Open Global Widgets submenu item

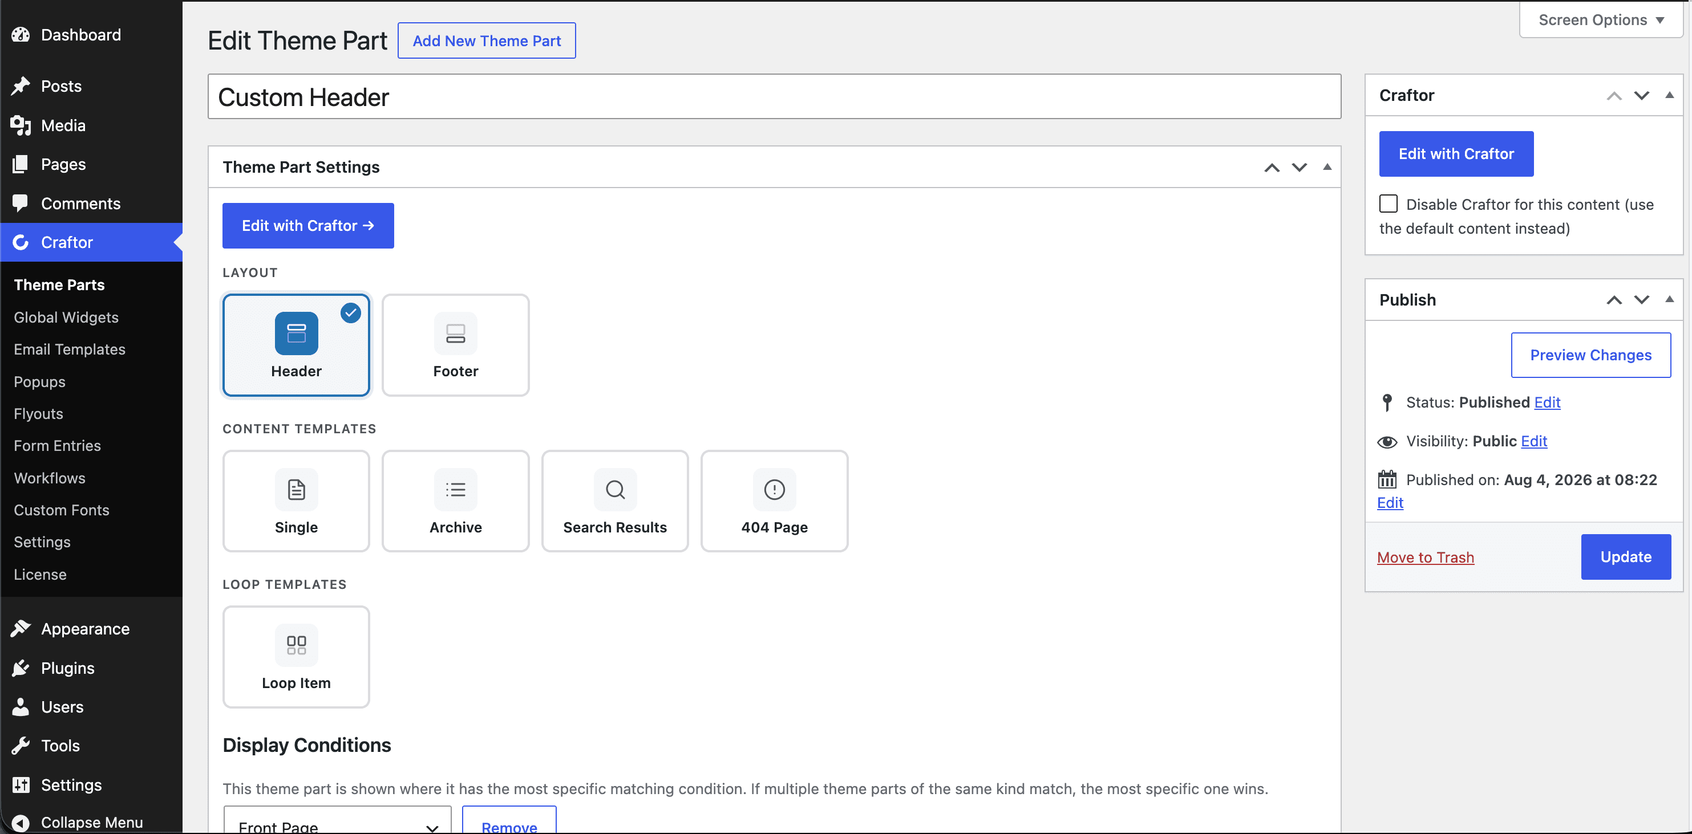coord(66,318)
